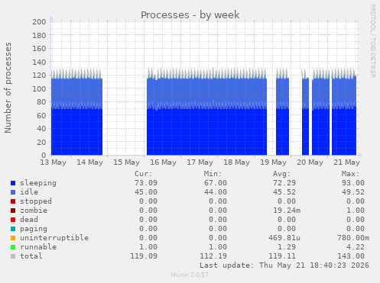Screen dimensions: 380x283
Task: Click the 'Last update' timestamp line
Action: click(284, 265)
